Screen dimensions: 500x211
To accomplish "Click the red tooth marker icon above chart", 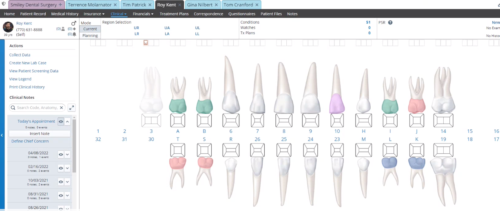I will click(x=146, y=43).
